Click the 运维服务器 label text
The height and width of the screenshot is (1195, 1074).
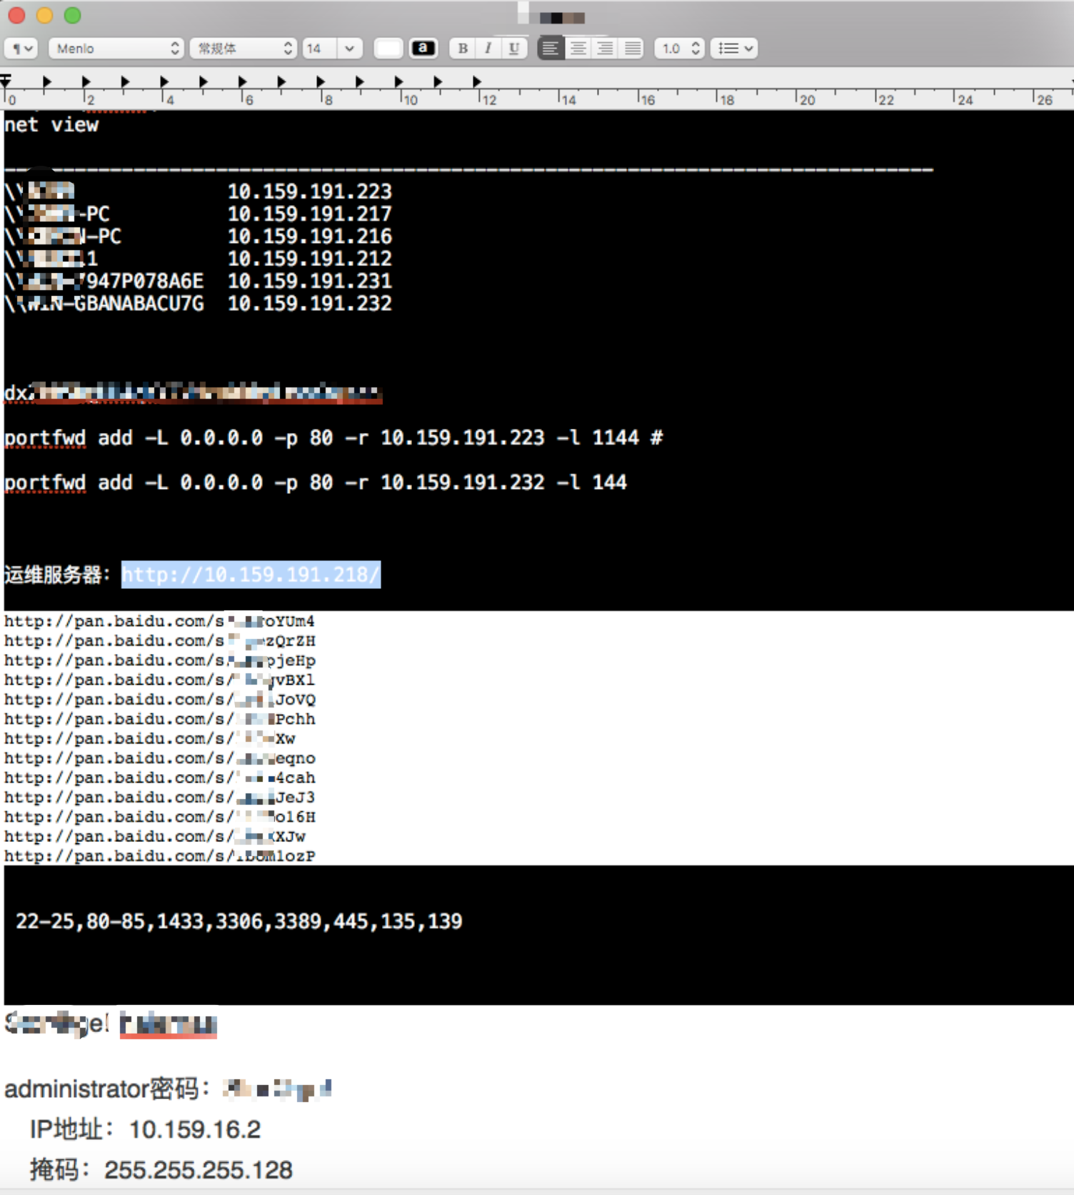click(x=57, y=575)
